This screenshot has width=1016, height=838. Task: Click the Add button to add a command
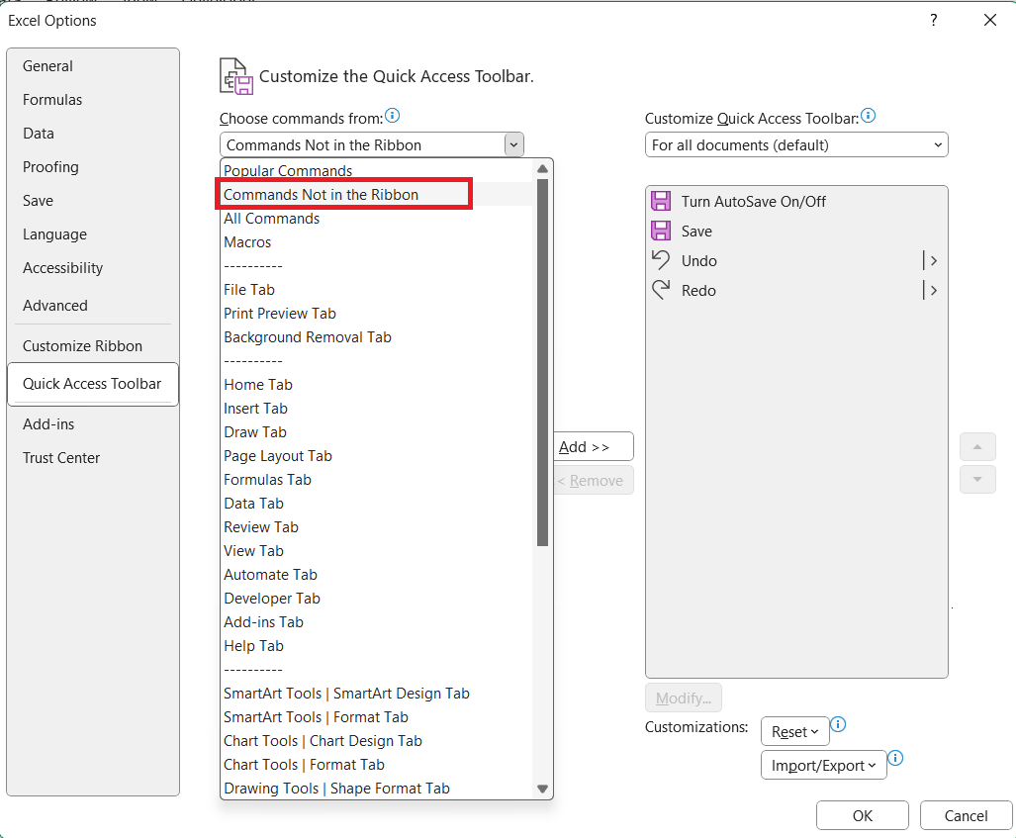coord(593,446)
